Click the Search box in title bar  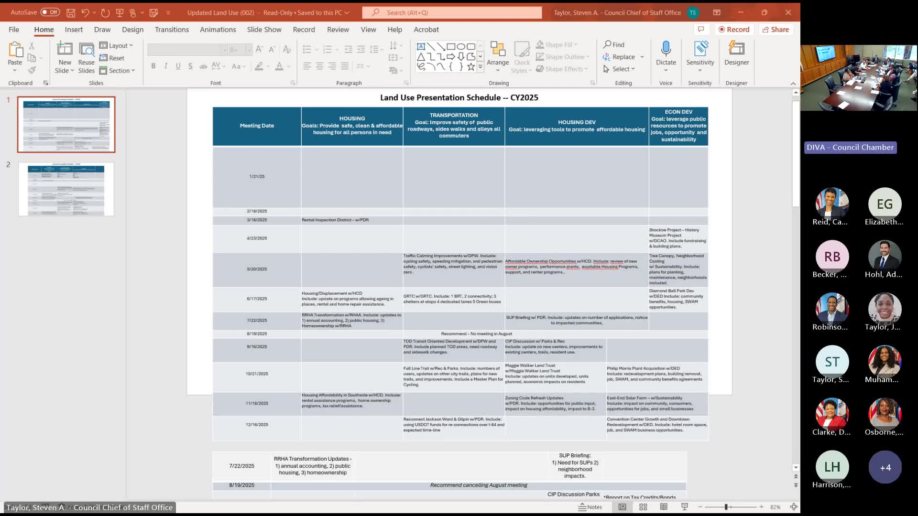(x=452, y=13)
